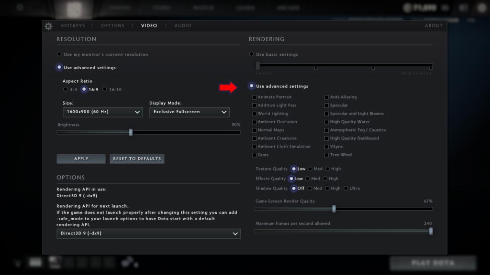This screenshot has height=275, width=490.
Task: Switch to the AUDIO tab
Action: (183, 26)
